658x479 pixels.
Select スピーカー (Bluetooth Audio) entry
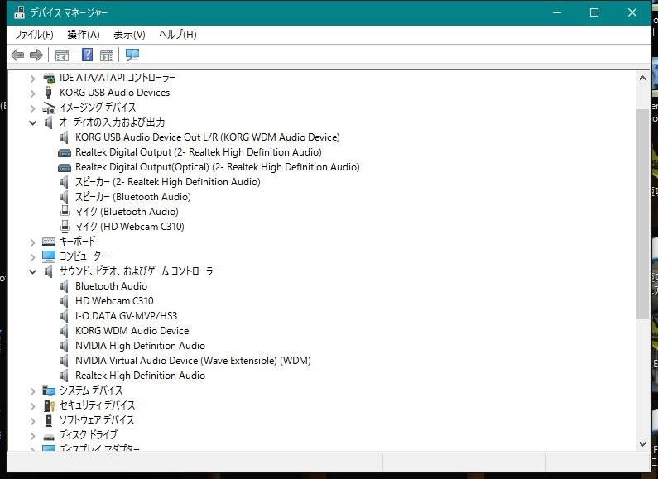pyautogui.click(x=133, y=197)
